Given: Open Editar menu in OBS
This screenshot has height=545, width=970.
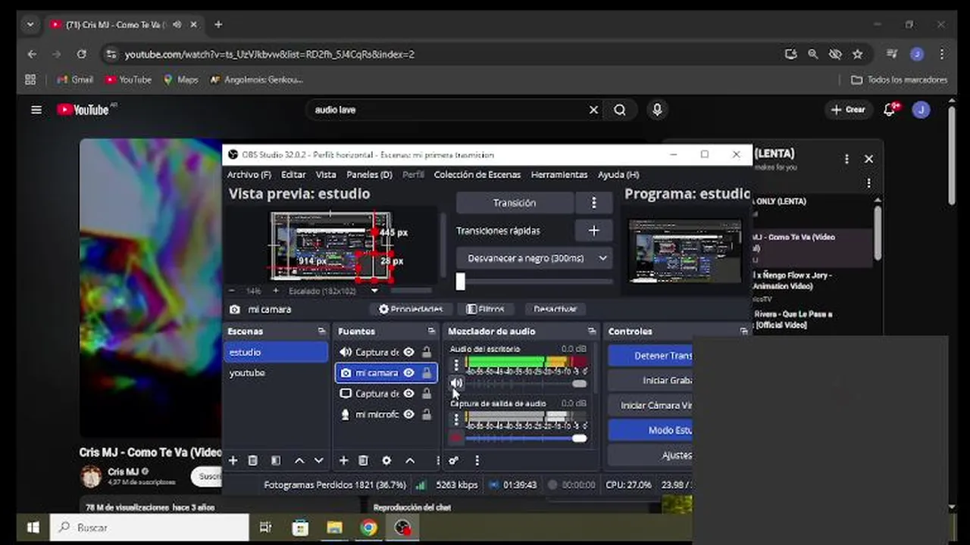Looking at the screenshot, I should point(293,175).
